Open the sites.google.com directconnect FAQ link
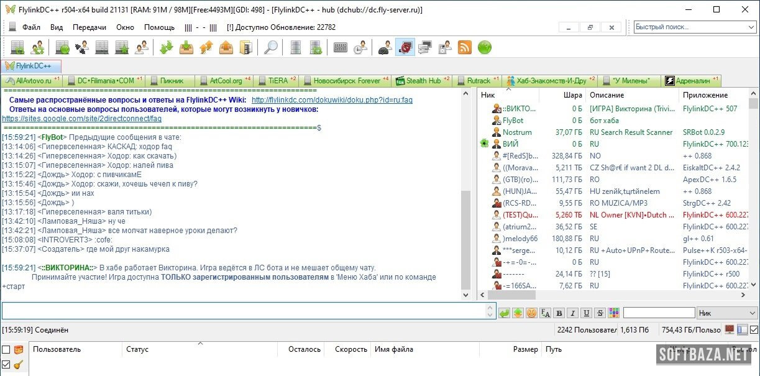The width and height of the screenshot is (760, 376). point(81,118)
